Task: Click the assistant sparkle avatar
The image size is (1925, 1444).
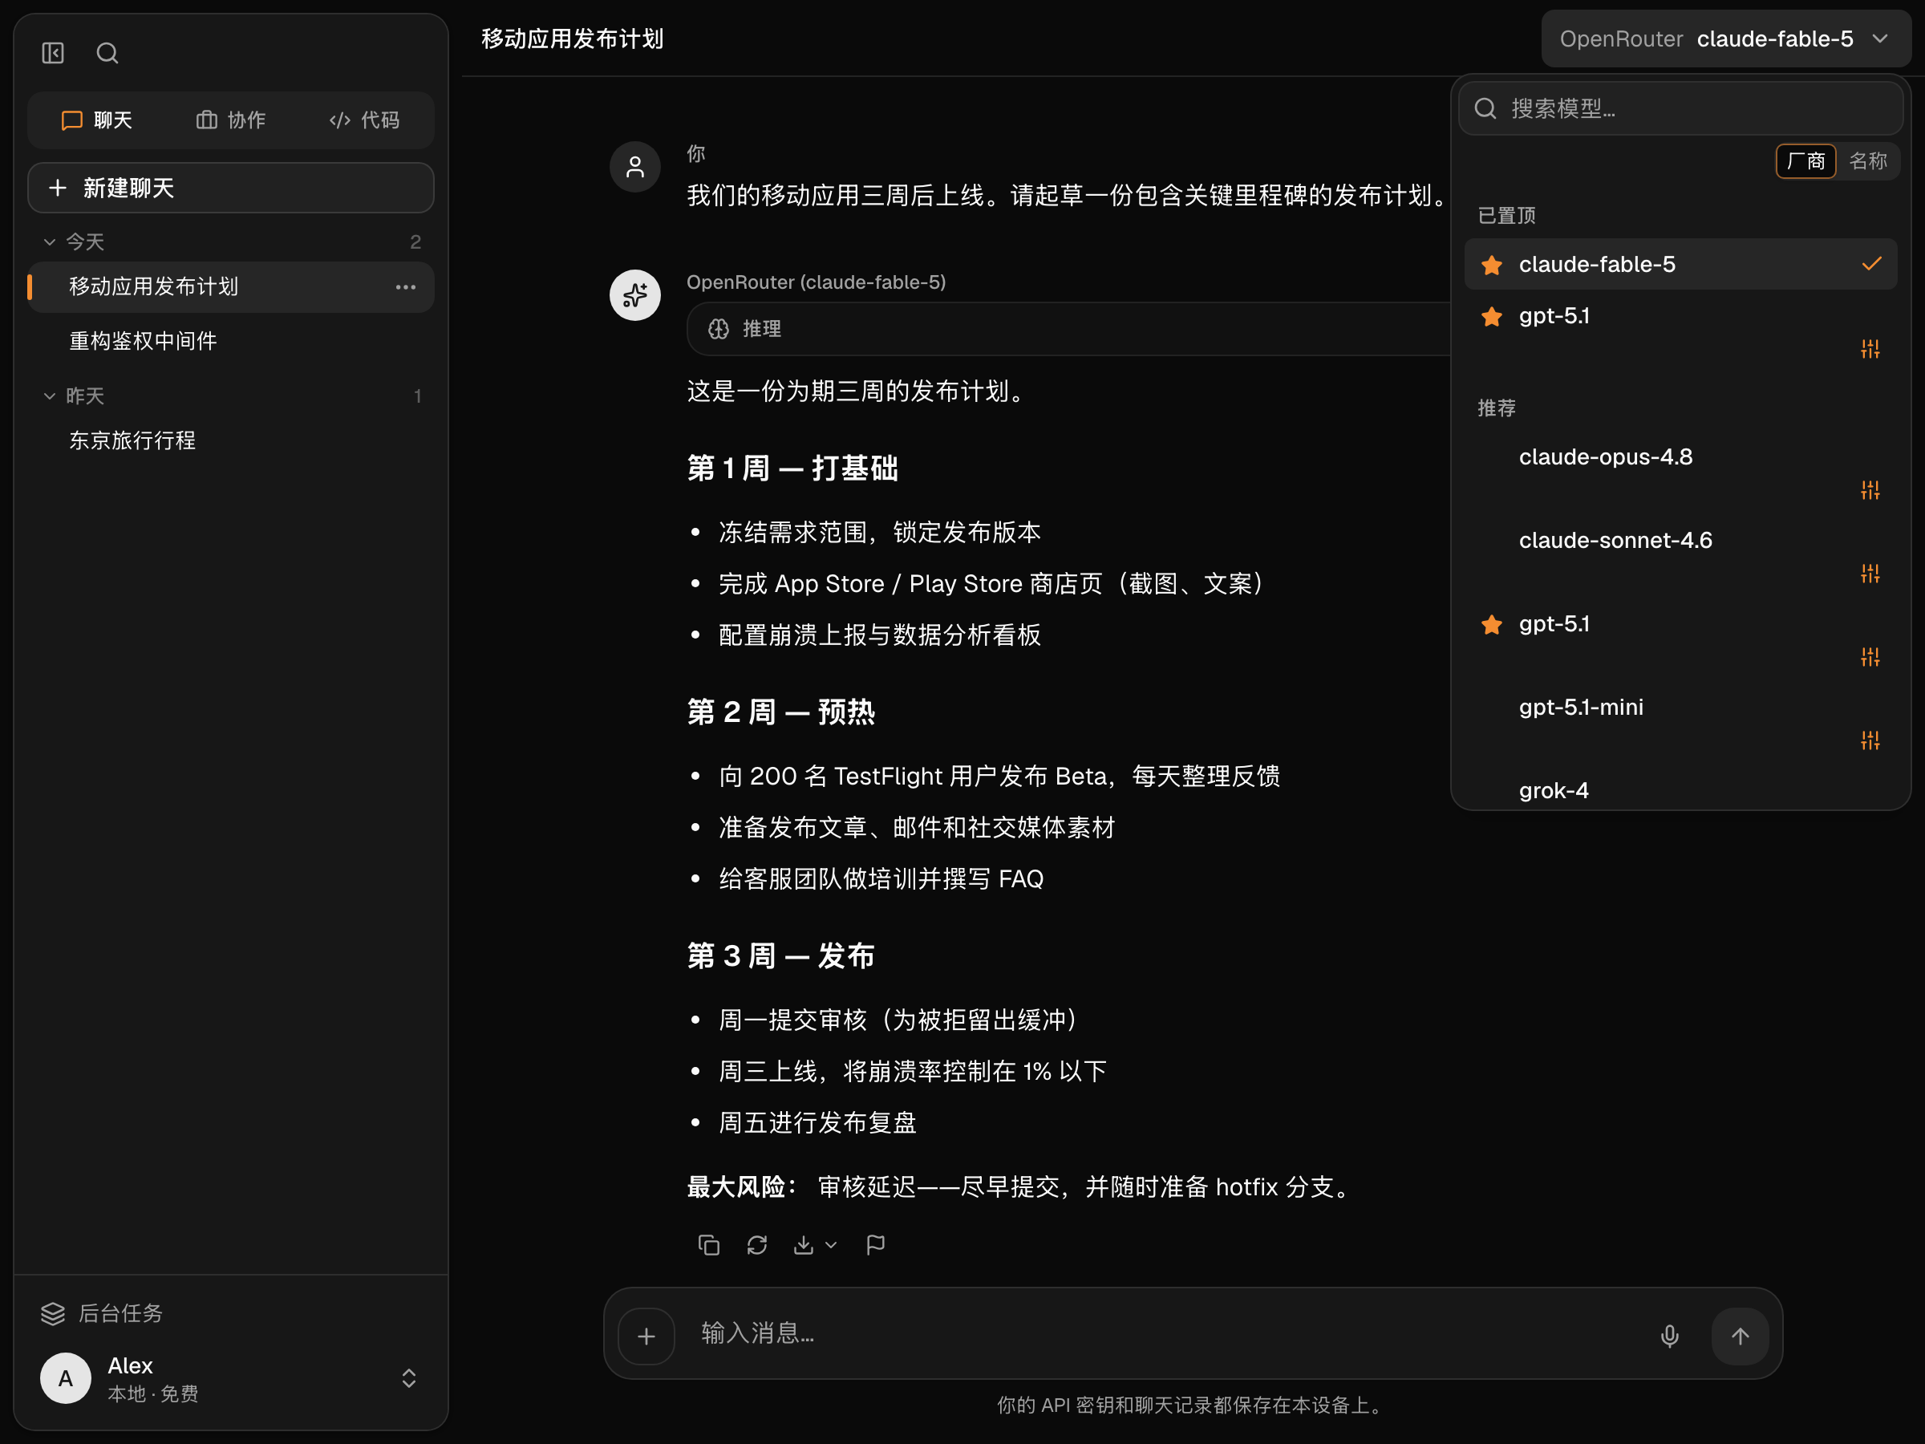Action: [x=635, y=295]
